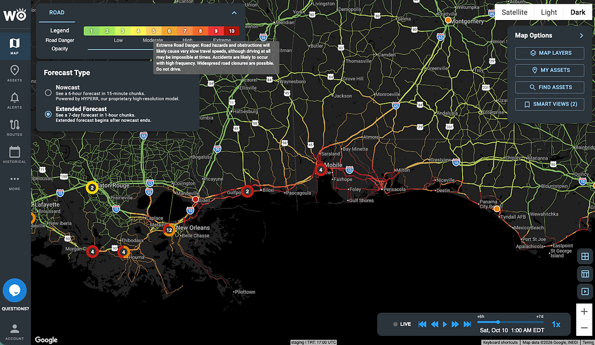Switch to Satellite map style
This screenshot has width=595, height=345.
click(514, 12)
